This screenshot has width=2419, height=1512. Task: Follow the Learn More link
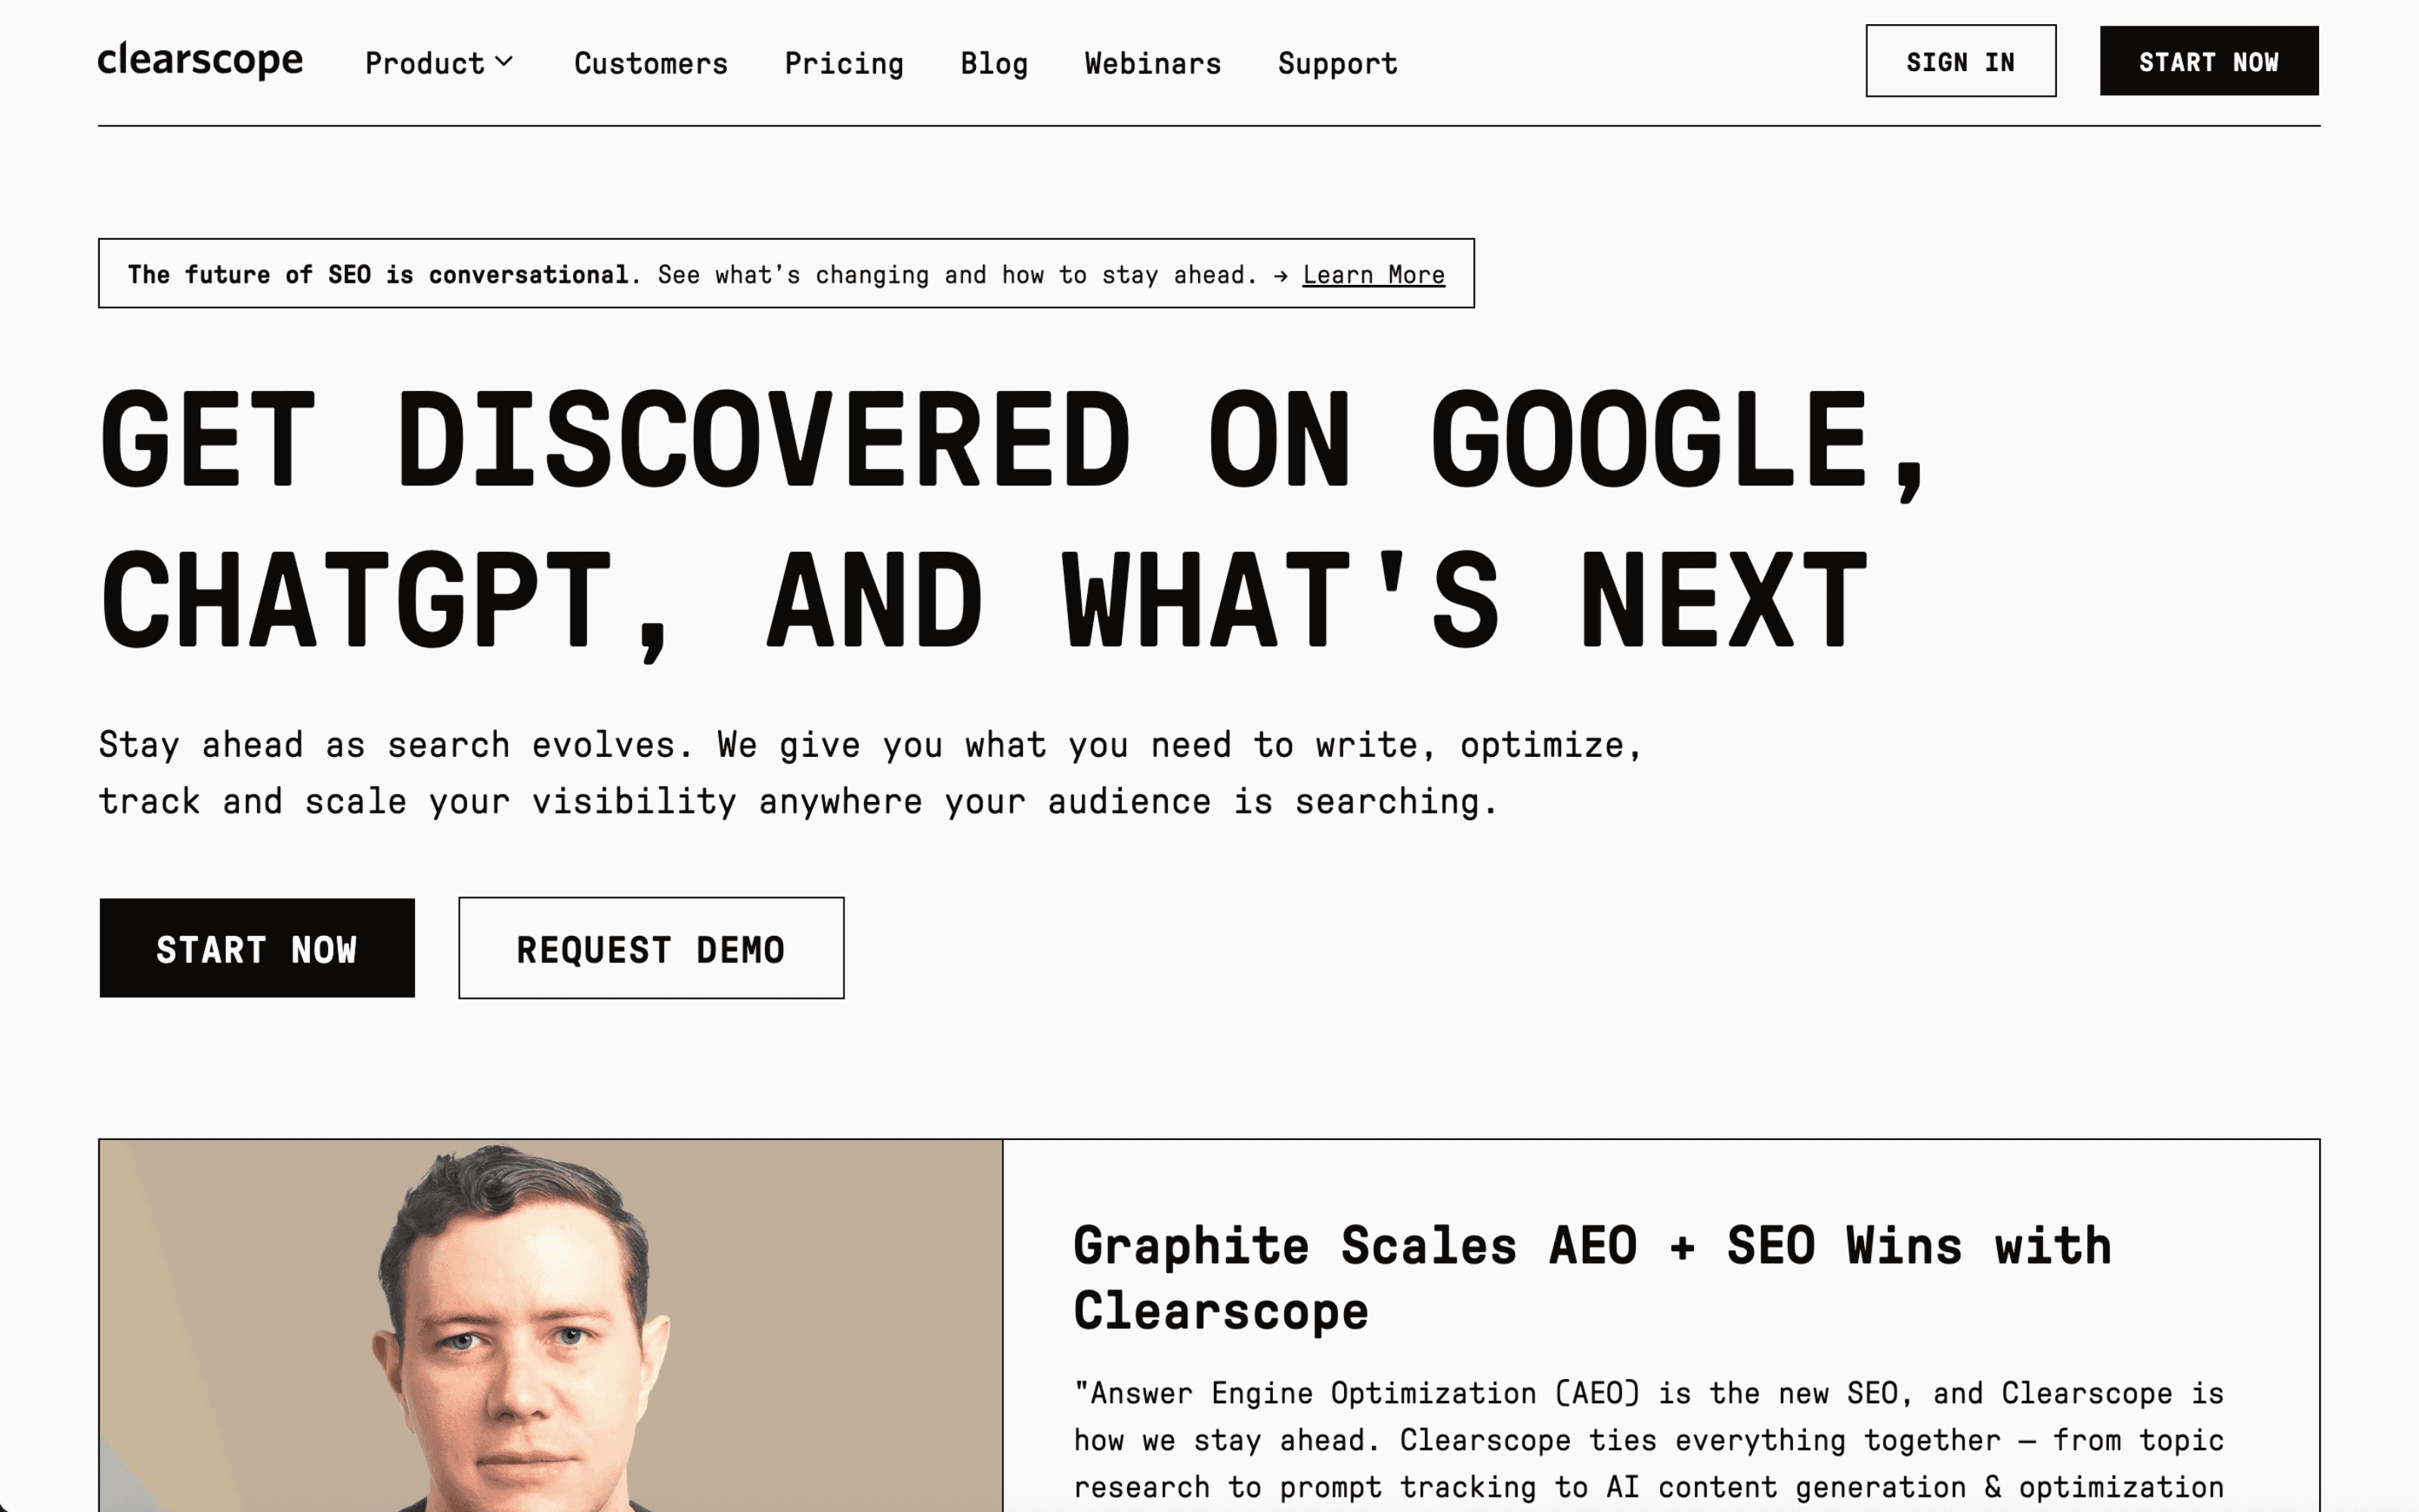pyautogui.click(x=1373, y=274)
